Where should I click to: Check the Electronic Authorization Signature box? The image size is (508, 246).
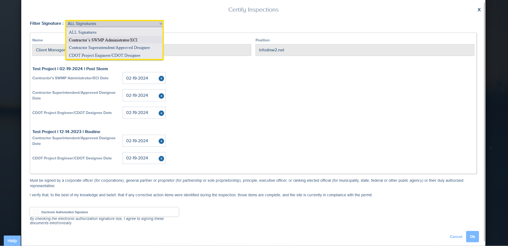coord(36,212)
